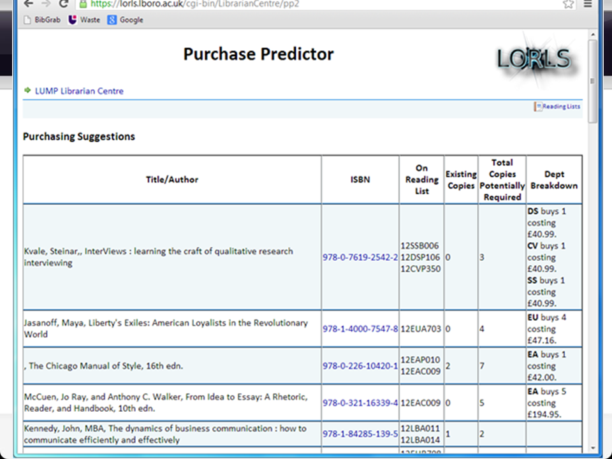Select ISBN 978-0-321-16339-4 link

(360, 403)
